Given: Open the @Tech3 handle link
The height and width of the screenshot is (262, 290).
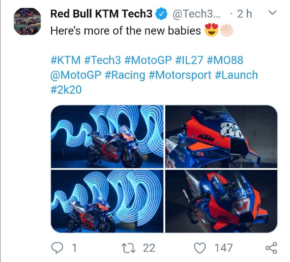Looking at the screenshot, I should [196, 14].
